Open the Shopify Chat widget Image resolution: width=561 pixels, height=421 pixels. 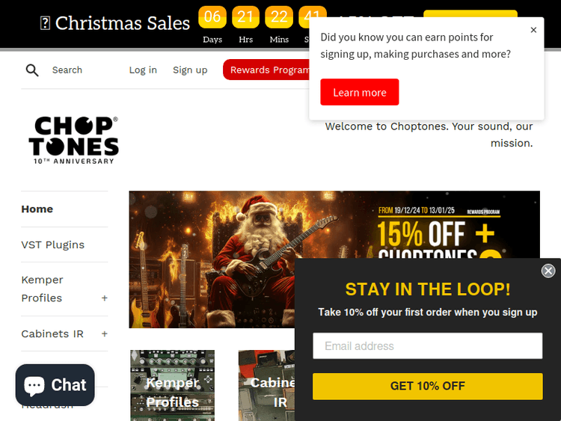(x=55, y=385)
